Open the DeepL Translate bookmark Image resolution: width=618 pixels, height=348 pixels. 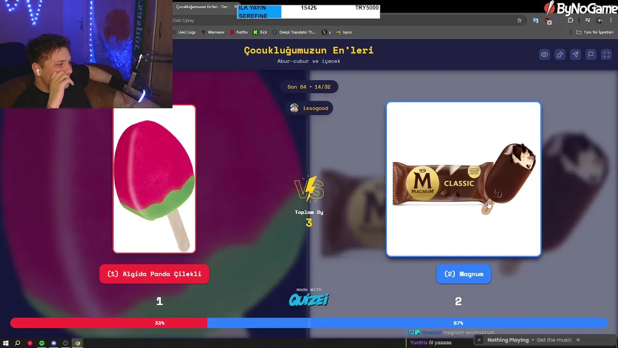294,32
